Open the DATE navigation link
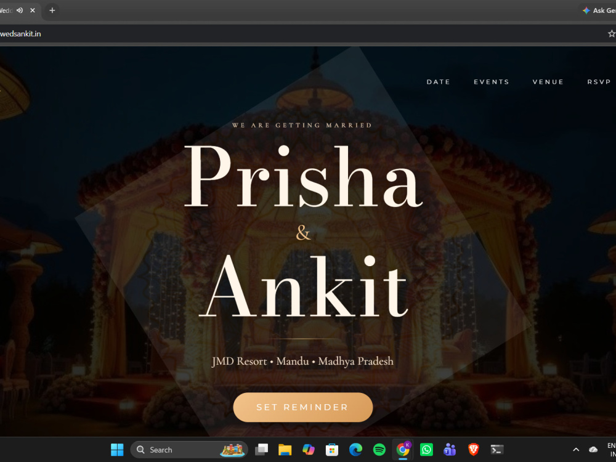Screen dimensions: 616x462 coord(438,82)
